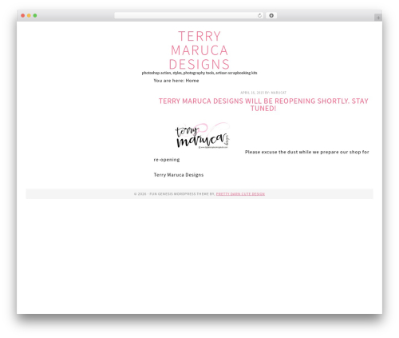Click the round button right of address bar
Viewport: 399px width, 338px height.
click(271, 16)
